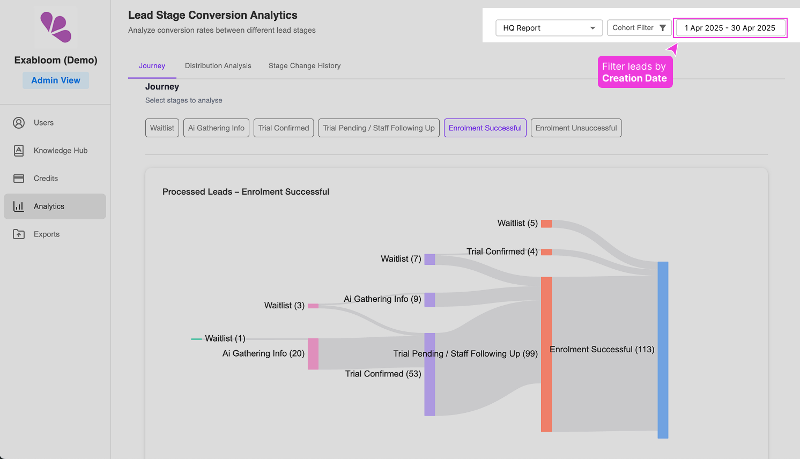Toggle the Ai Gathering Info stage chip
Image resolution: width=800 pixels, height=459 pixels.
pos(216,128)
